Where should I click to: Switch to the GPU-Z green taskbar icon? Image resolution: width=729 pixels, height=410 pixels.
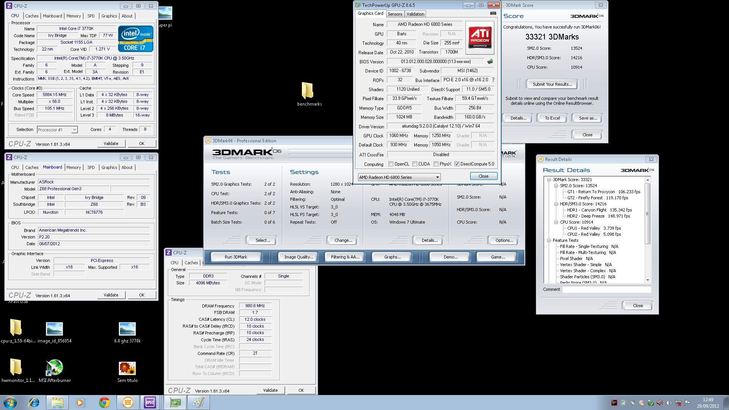[175, 402]
